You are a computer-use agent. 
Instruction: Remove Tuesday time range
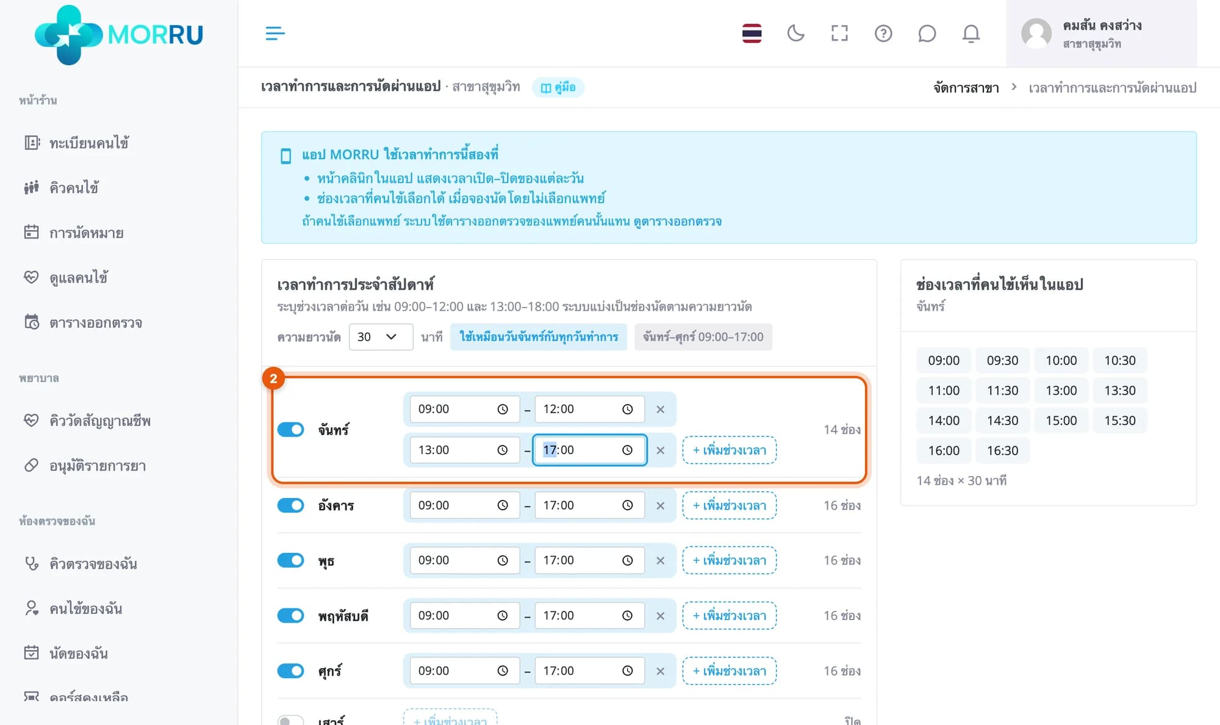click(660, 506)
